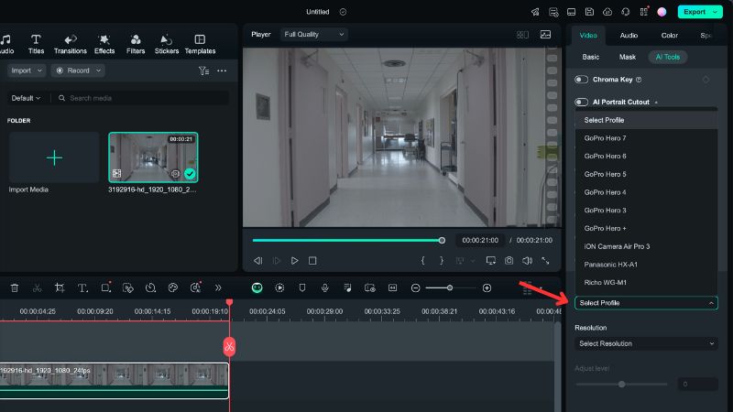Click the delete trash icon in the timeline toolbar
Screen dimensions: 733x412
(x=15, y=287)
